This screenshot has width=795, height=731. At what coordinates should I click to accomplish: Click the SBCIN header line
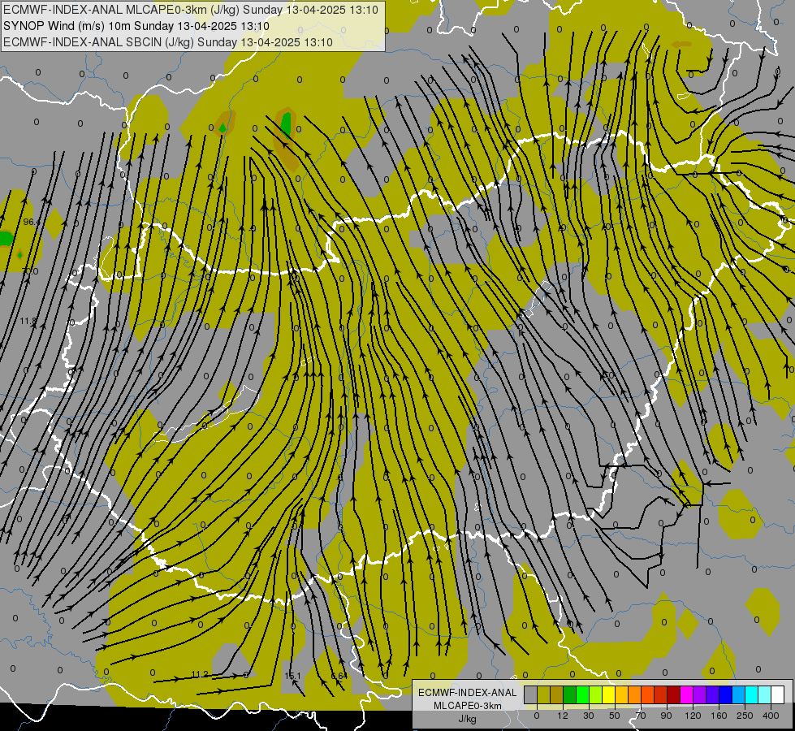click(x=168, y=42)
